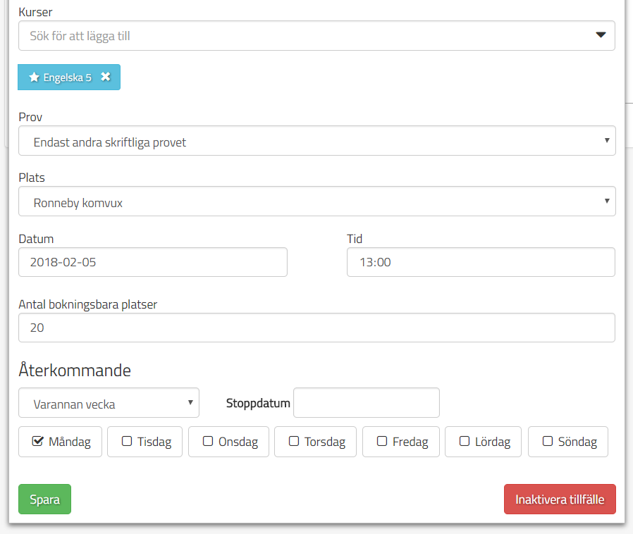The width and height of the screenshot is (633, 534).
Task: Check the Onsdag day option
Action: point(208,442)
